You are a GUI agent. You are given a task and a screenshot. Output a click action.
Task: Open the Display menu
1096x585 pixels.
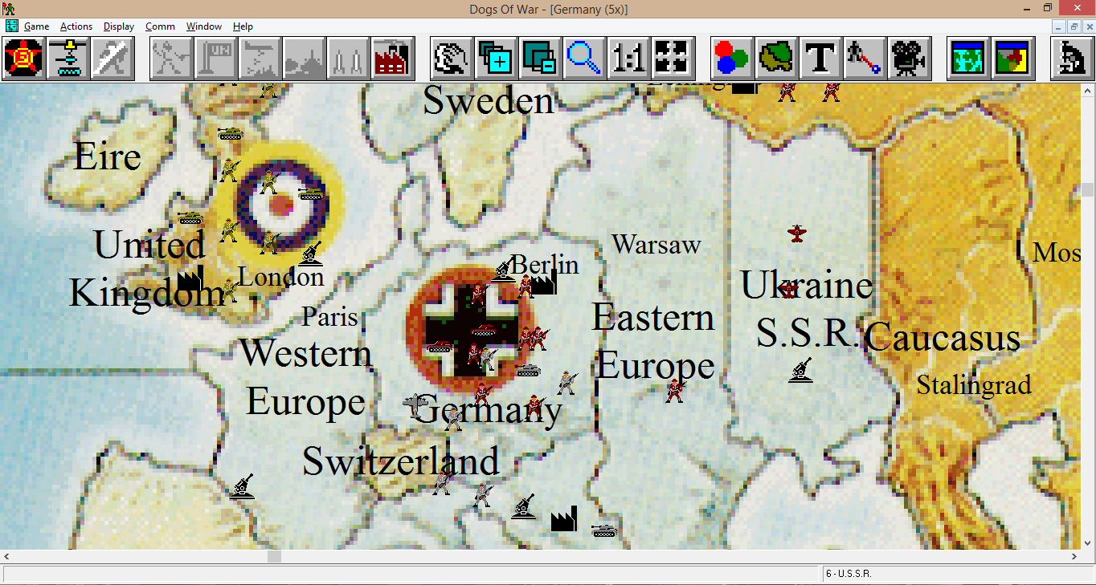point(119,26)
